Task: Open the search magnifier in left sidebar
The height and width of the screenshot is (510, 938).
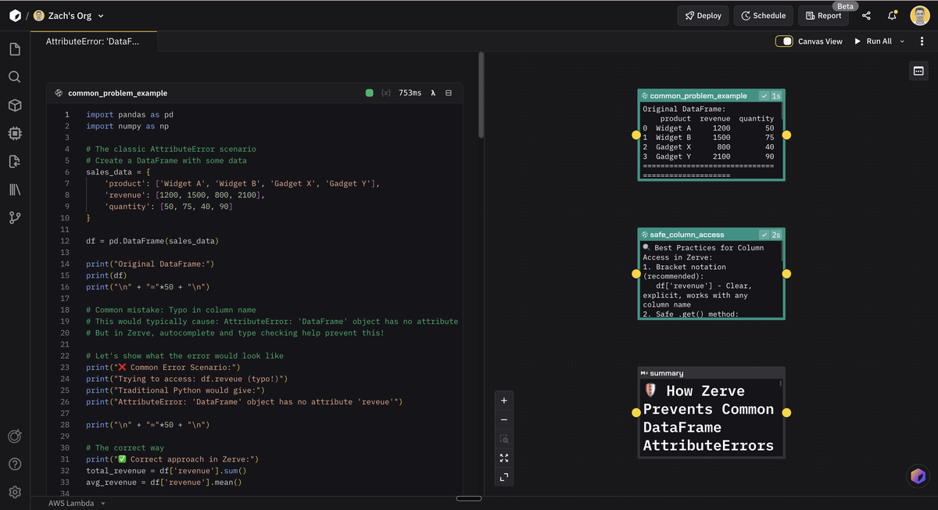Action: 15,77
